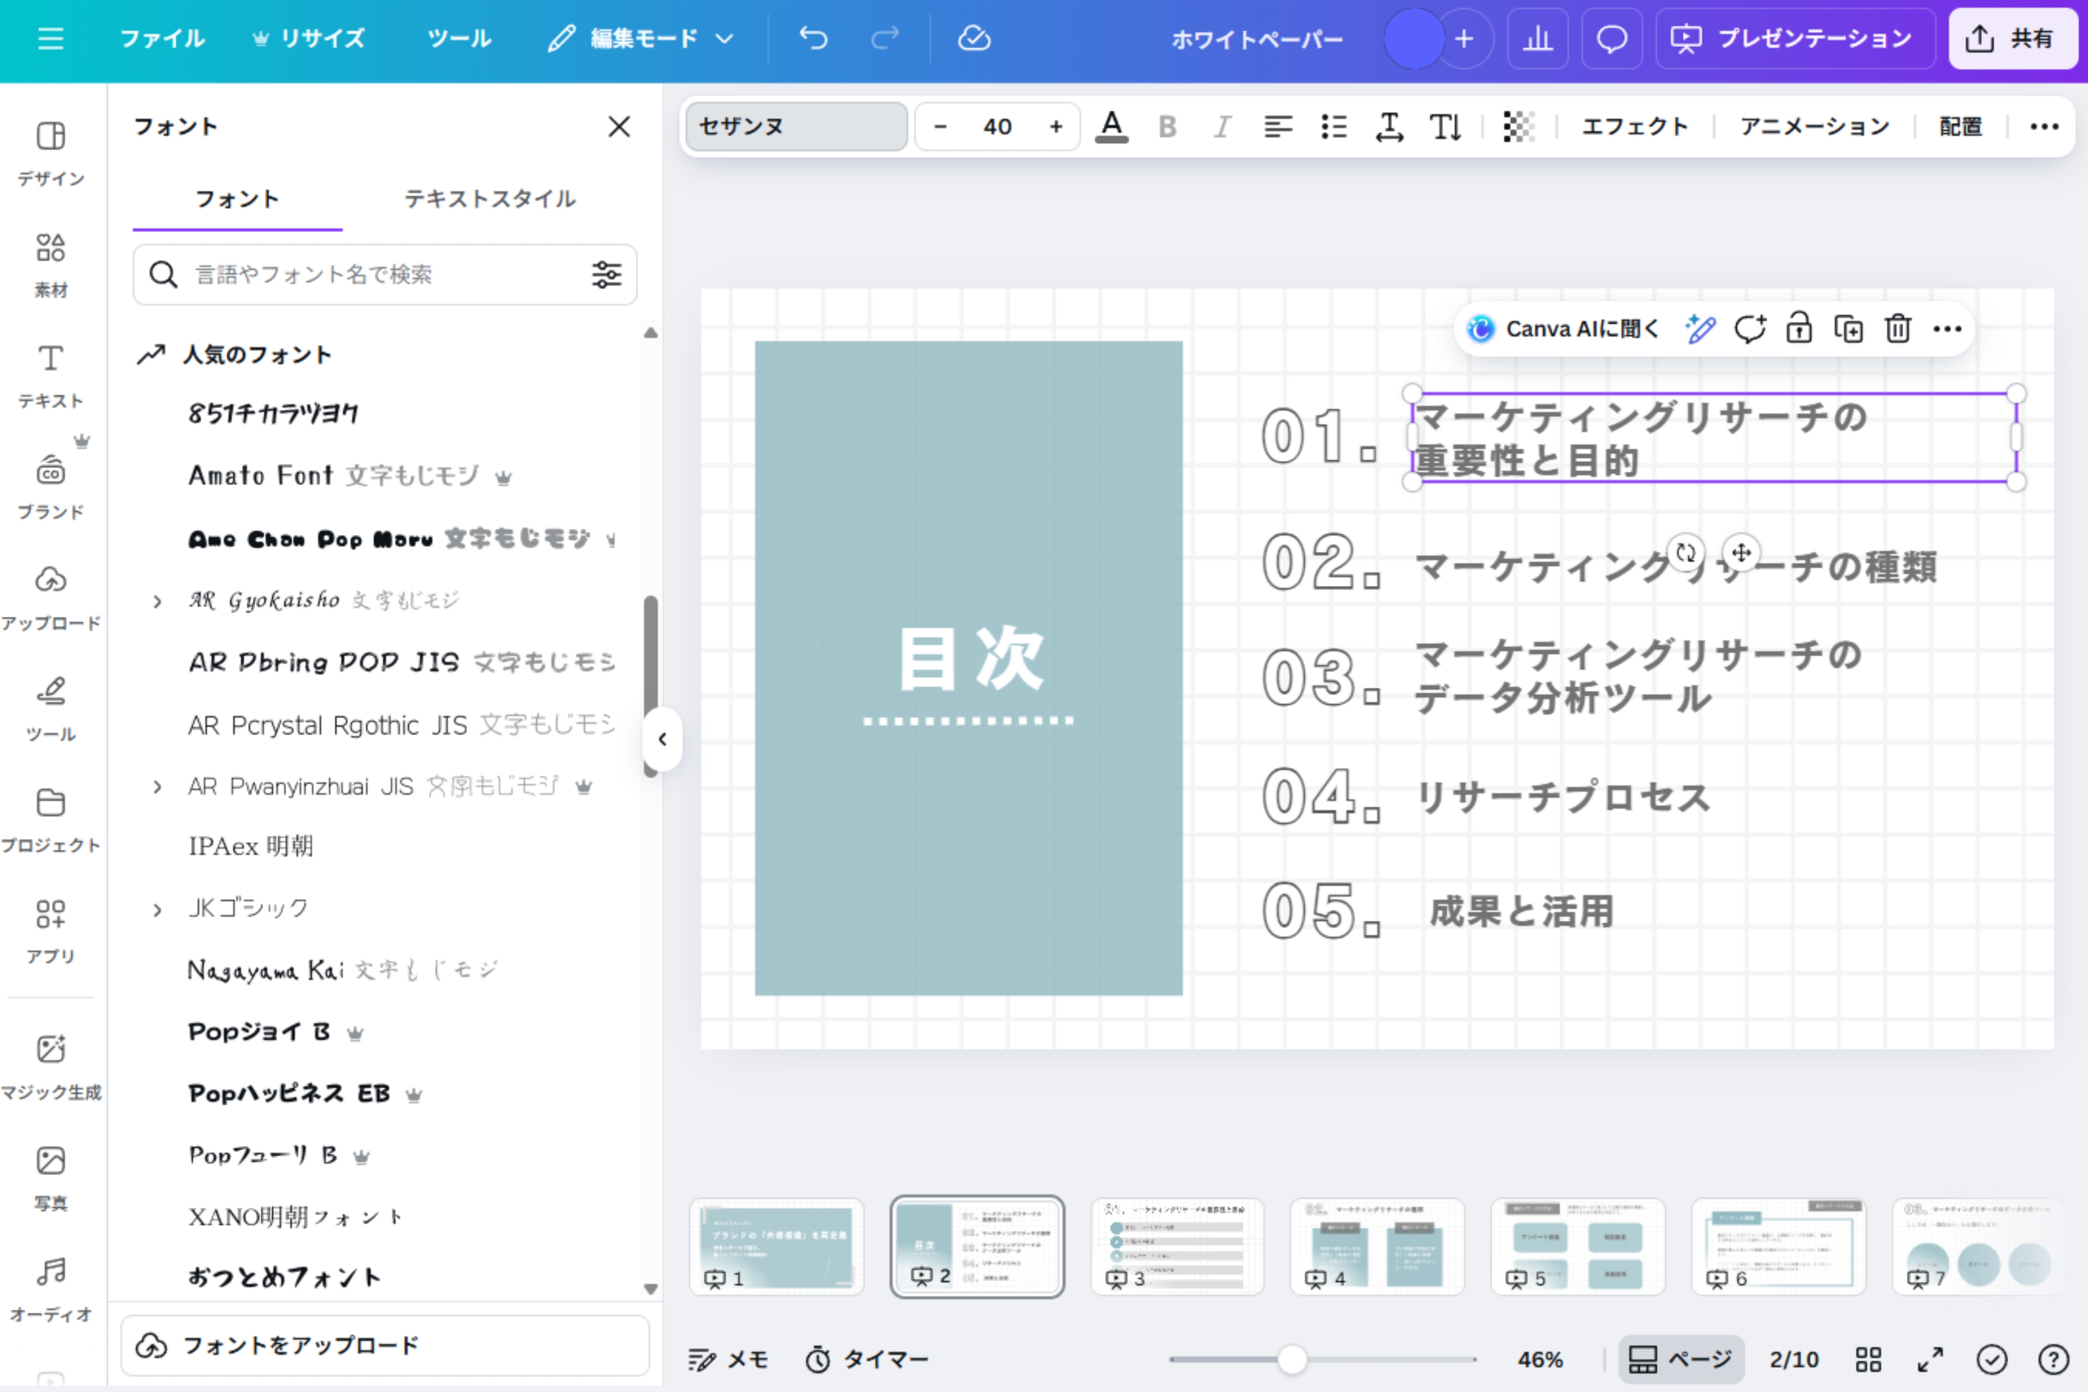
Task: Click the zoom slider handle
Action: click(1292, 1359)
